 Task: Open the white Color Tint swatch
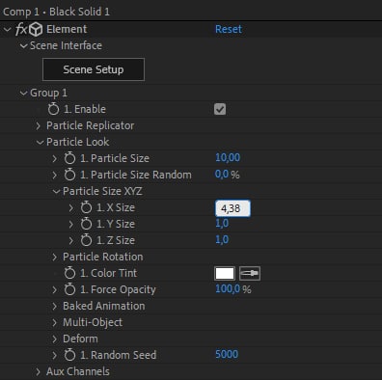[x=225, y=273]
